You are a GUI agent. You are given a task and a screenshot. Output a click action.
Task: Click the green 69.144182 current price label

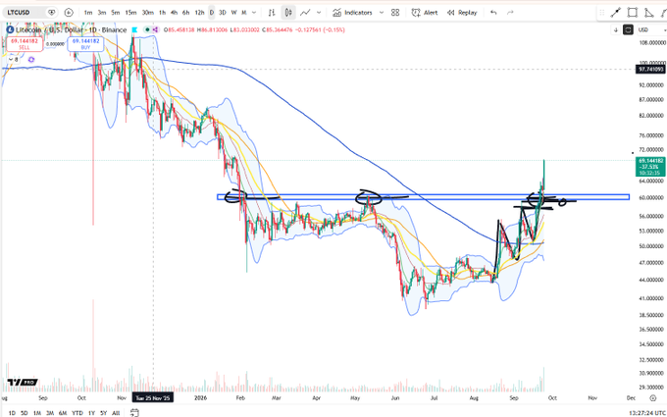pyautogui.click(x=649, y=167)
